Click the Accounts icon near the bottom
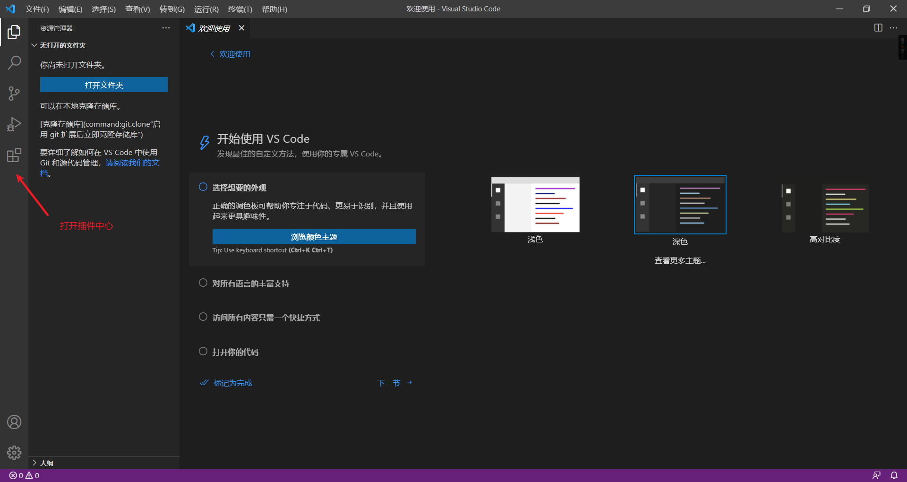The image size is (907, 482). pyautogui.click(x=14, y=422)
